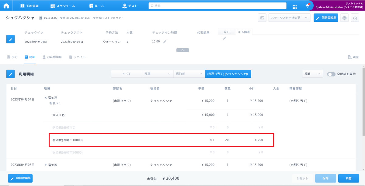Toggle 全明細を表示 switch

[x=331, y=74]
